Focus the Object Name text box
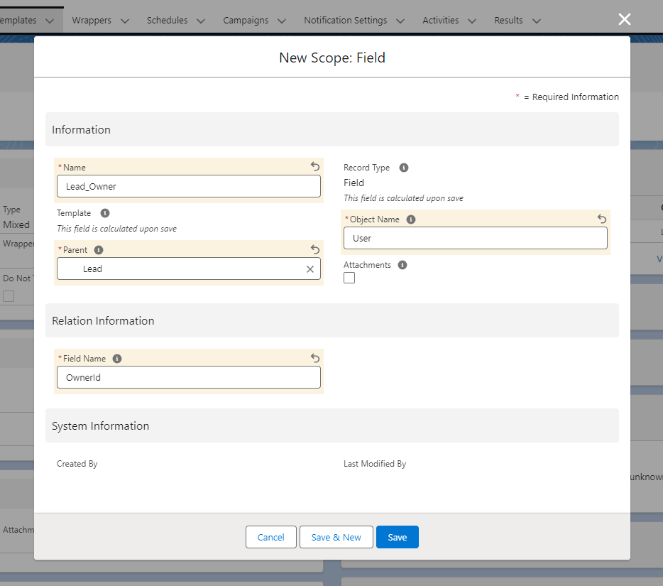This screenshot has width=663, height=586. coord(475,238)
